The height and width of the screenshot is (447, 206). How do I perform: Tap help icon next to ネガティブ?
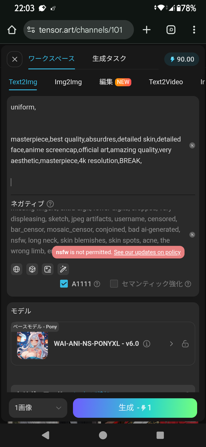pyautogui.click(x=50, y=204)
